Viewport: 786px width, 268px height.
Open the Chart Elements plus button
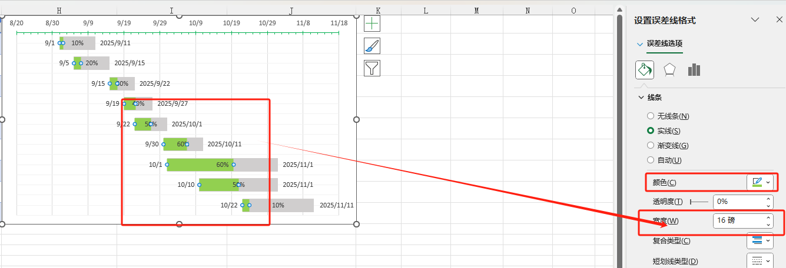tap(372, 24)
